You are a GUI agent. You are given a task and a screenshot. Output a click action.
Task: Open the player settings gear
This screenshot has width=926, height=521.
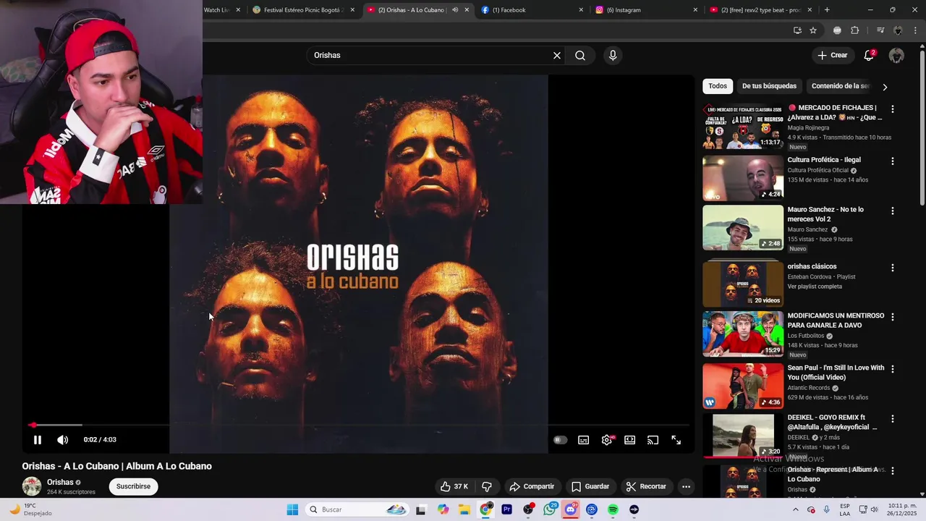pyautogui.click(x=607, y=440)
